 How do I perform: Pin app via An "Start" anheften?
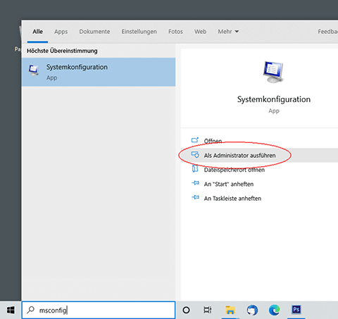[x=229, y=184]
